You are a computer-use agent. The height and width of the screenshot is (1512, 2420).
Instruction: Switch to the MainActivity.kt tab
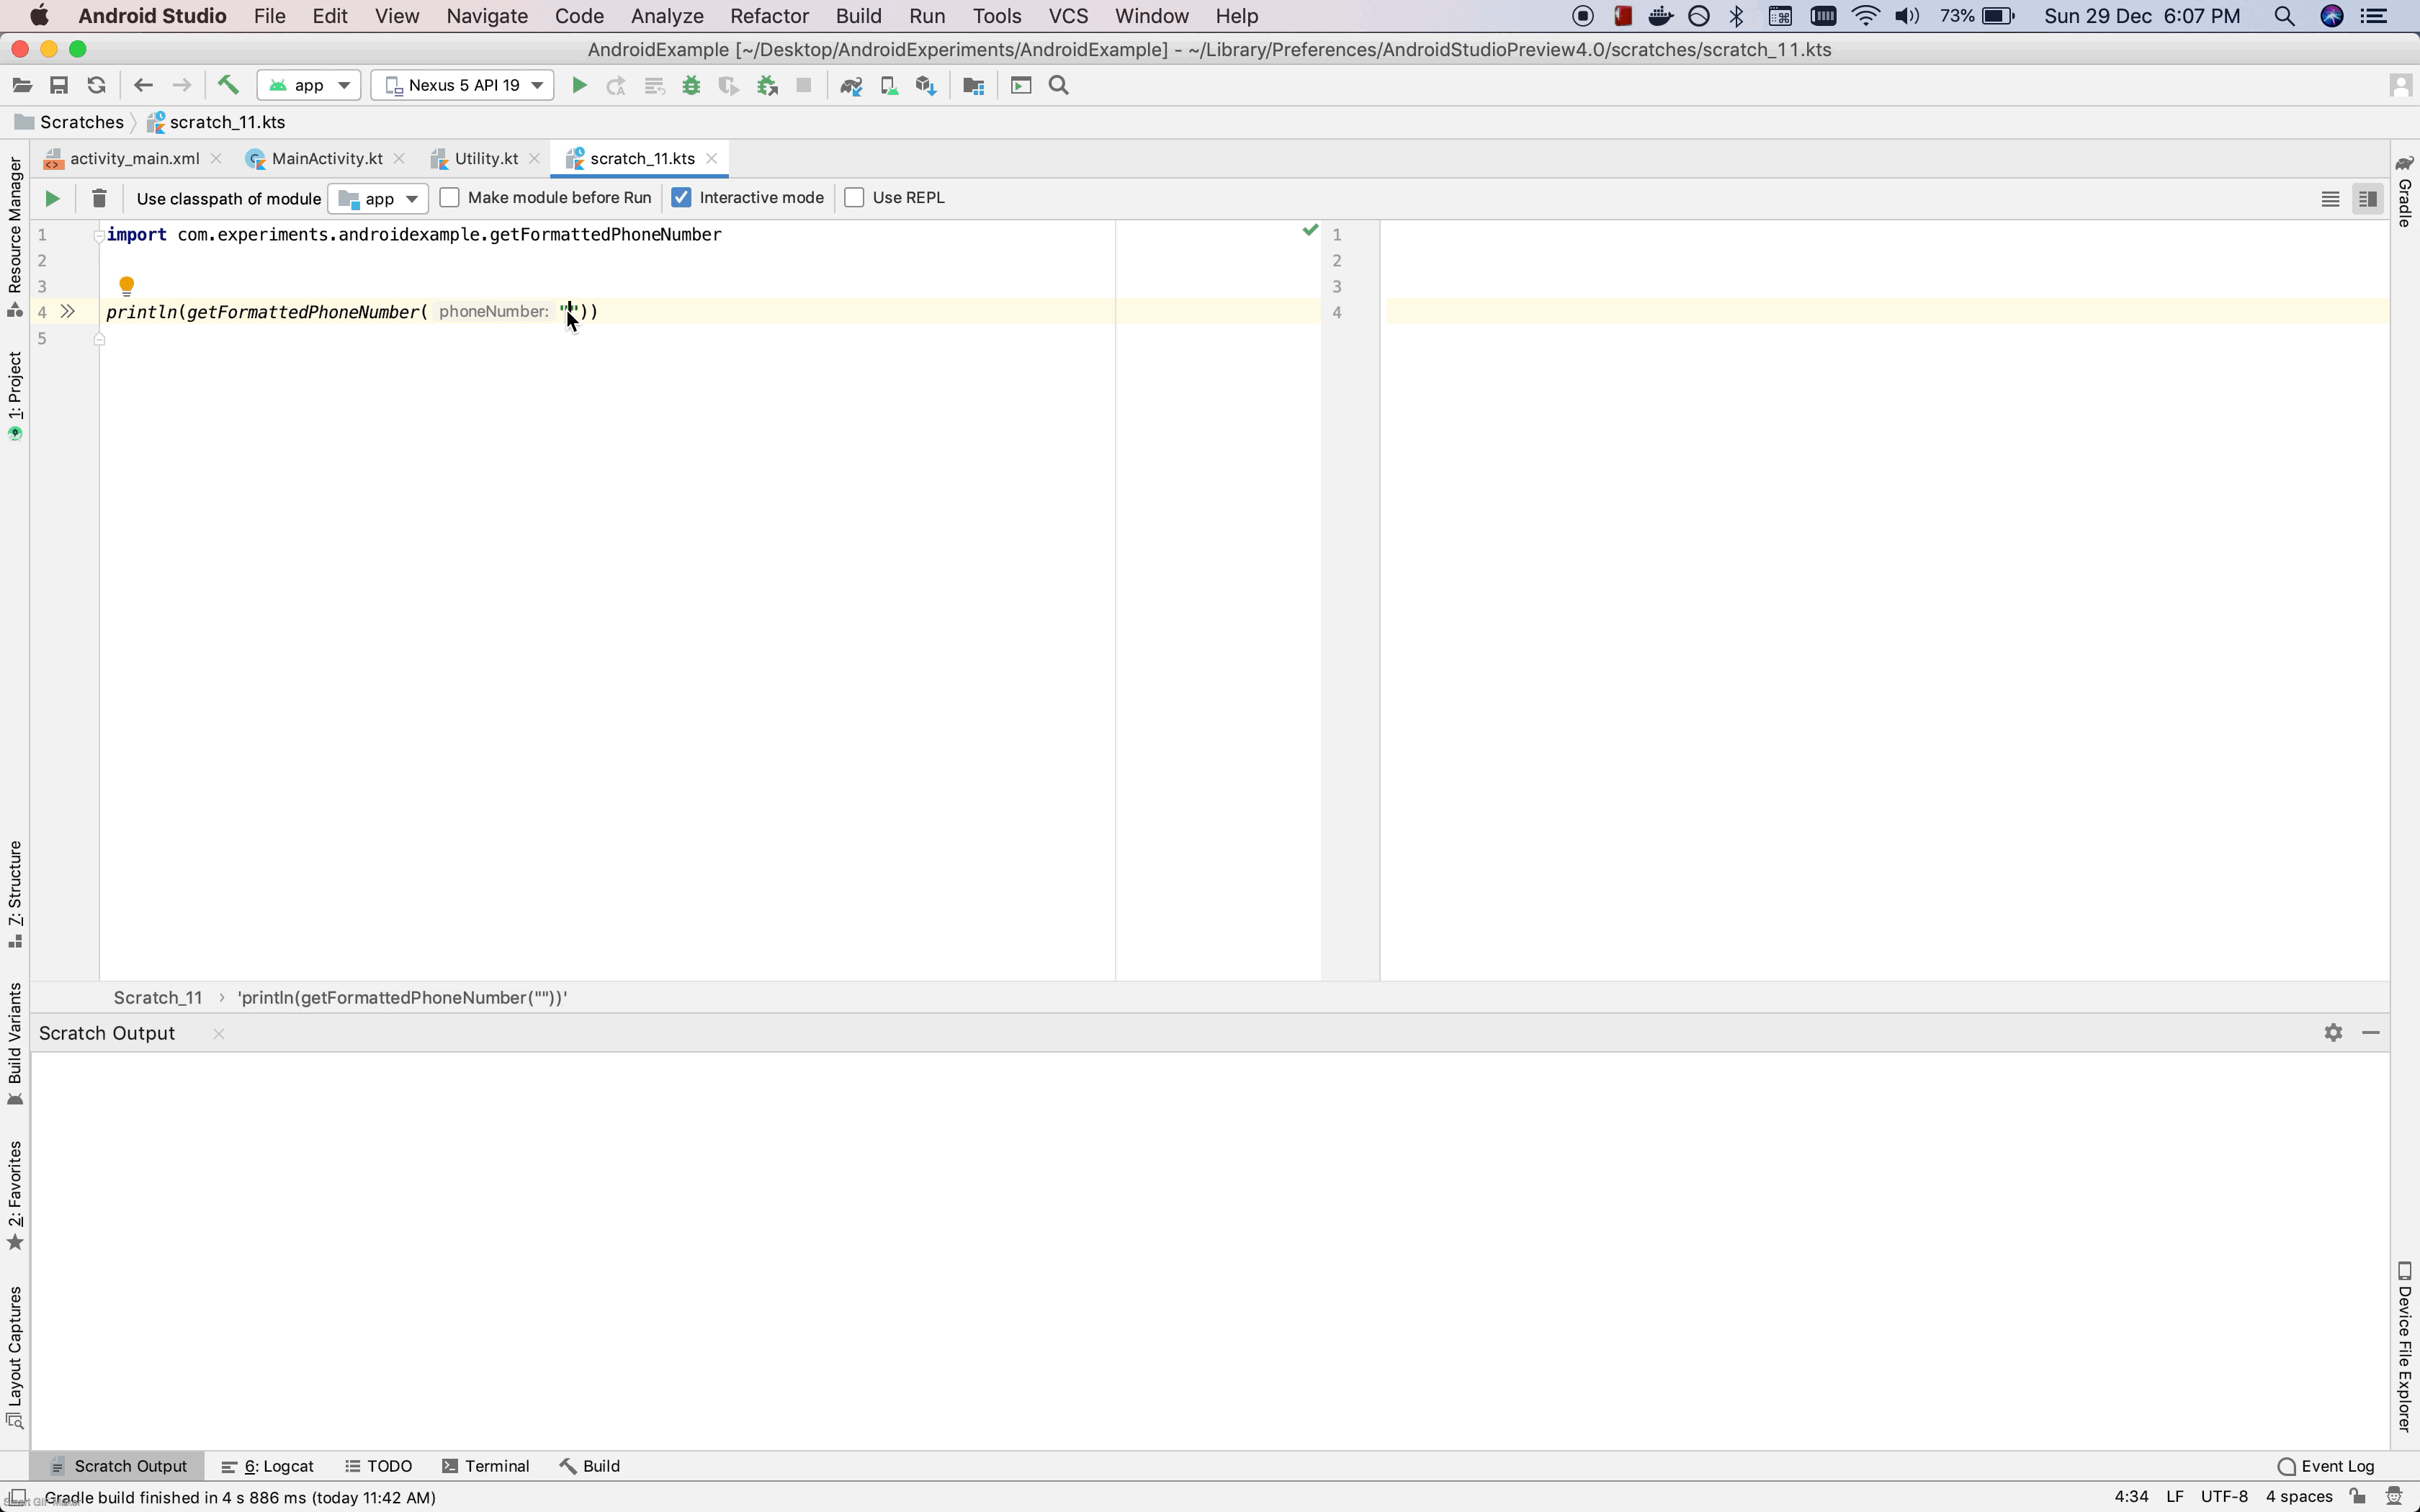(327, 159)
